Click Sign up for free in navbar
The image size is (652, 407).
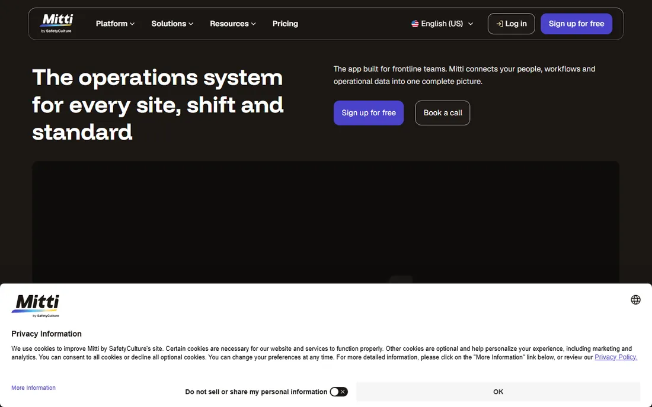point(576,24)
